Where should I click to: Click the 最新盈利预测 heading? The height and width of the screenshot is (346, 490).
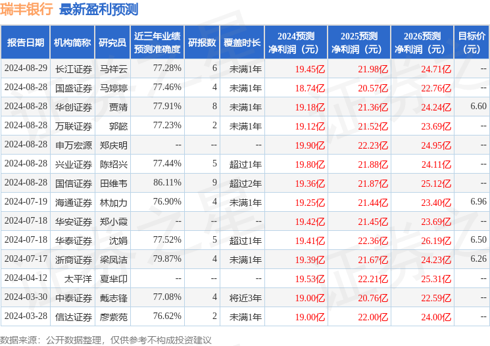[99, 9]
